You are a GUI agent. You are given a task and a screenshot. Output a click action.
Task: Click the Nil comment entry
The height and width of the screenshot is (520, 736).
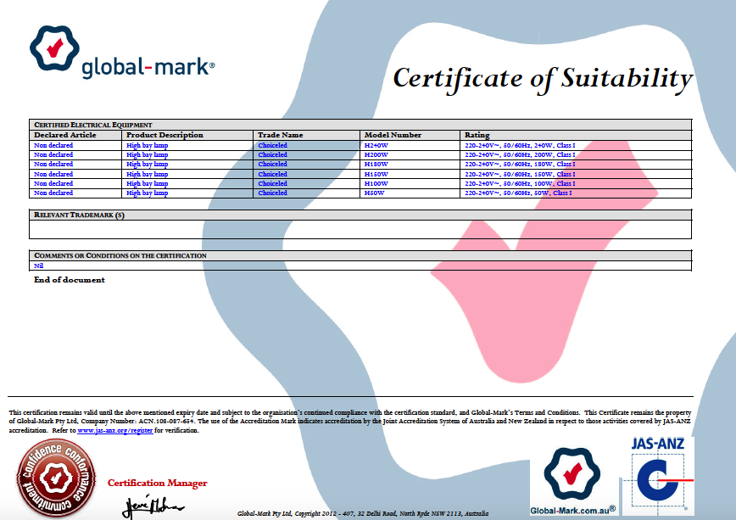38,266
